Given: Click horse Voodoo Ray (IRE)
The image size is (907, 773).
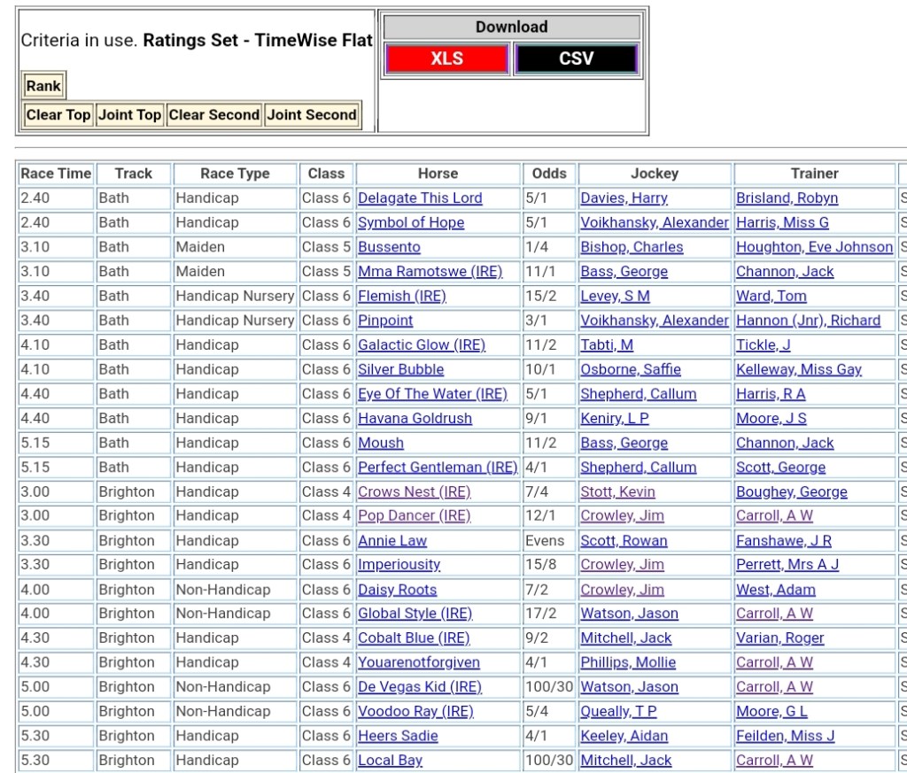Looking at the screenshot, I should (415, 712).
